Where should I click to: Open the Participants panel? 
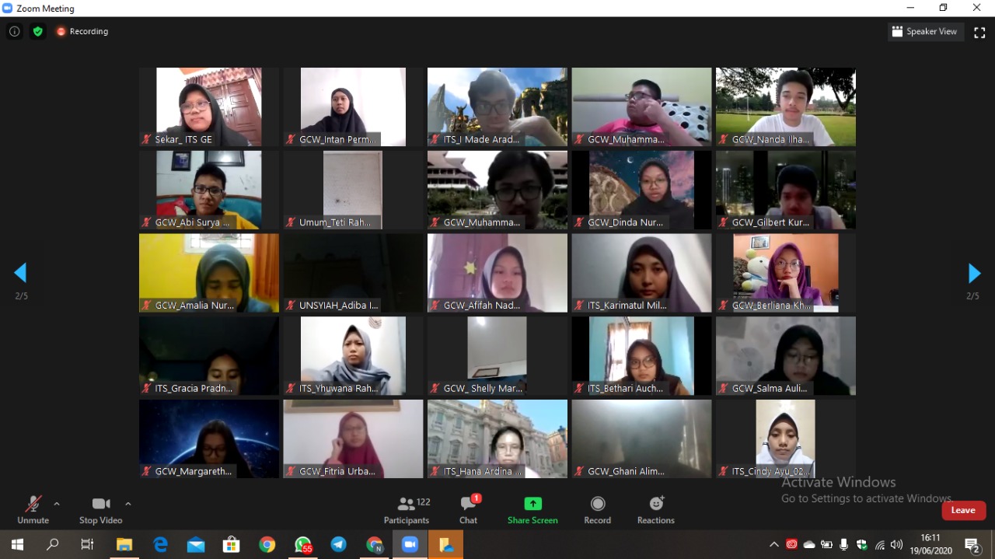406,510
